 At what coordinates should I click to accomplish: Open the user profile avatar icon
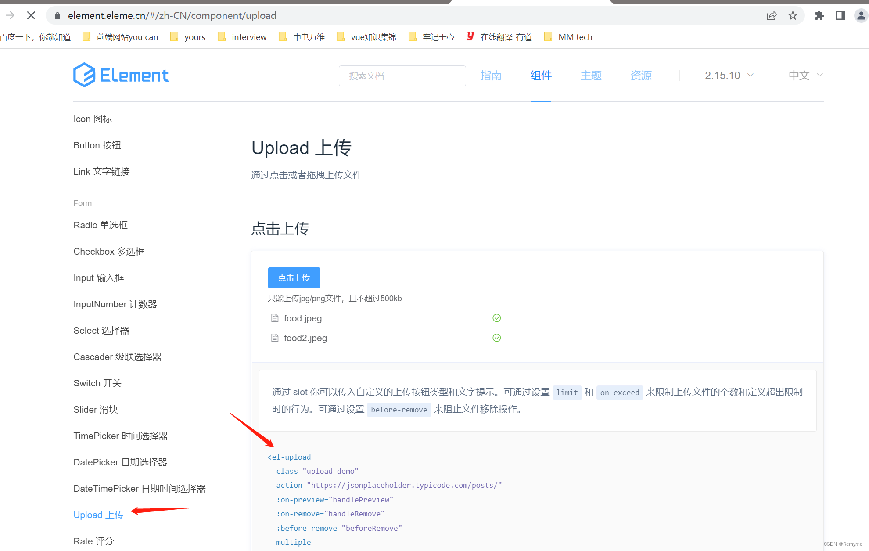click(x=861, y=16)
